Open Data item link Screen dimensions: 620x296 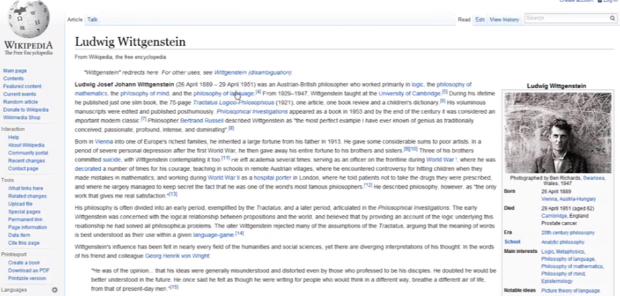click(19, 235)
